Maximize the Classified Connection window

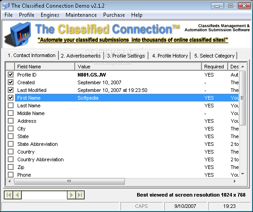[230, 6]
